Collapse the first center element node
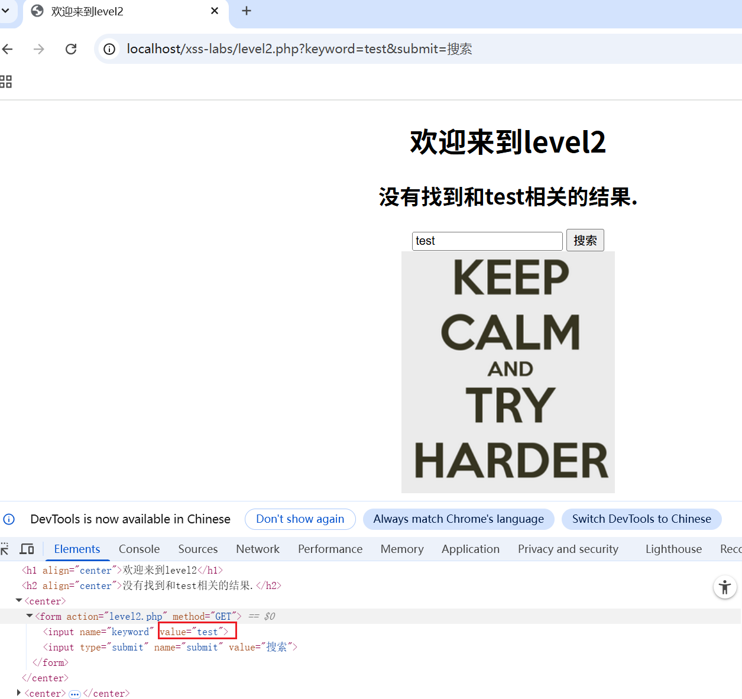The height and width of the screenshot is (699, 742). [x=19, y=601]
